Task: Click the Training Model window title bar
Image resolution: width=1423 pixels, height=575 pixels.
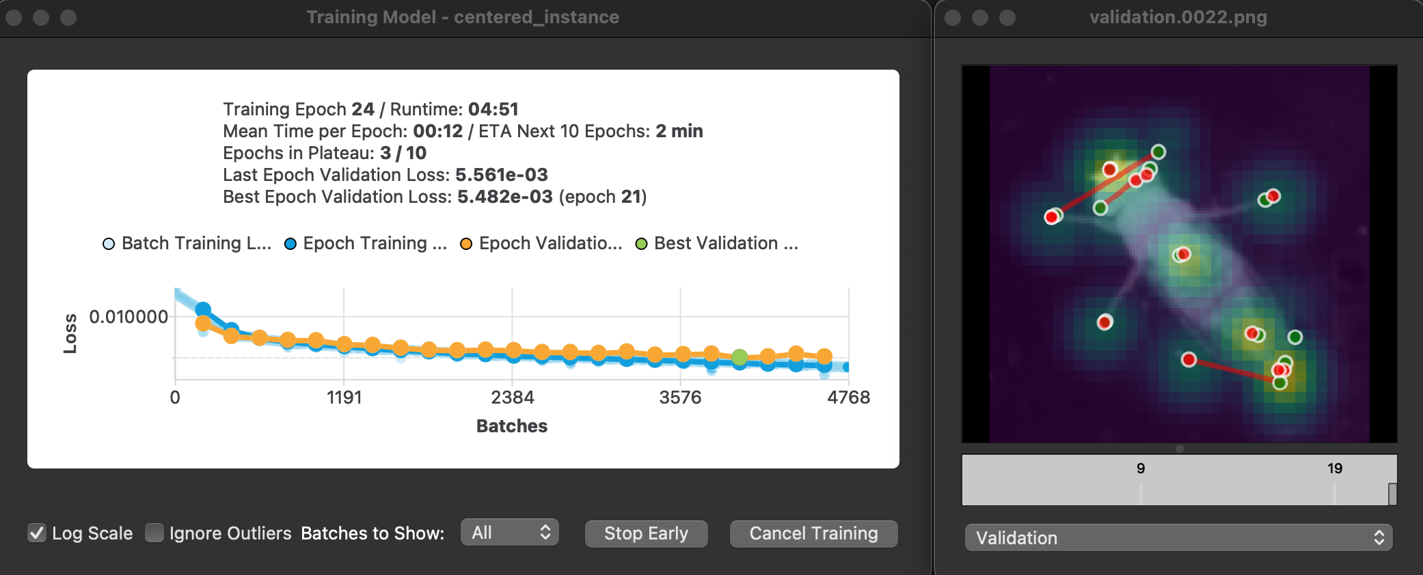Action: (x=463, y=17)
